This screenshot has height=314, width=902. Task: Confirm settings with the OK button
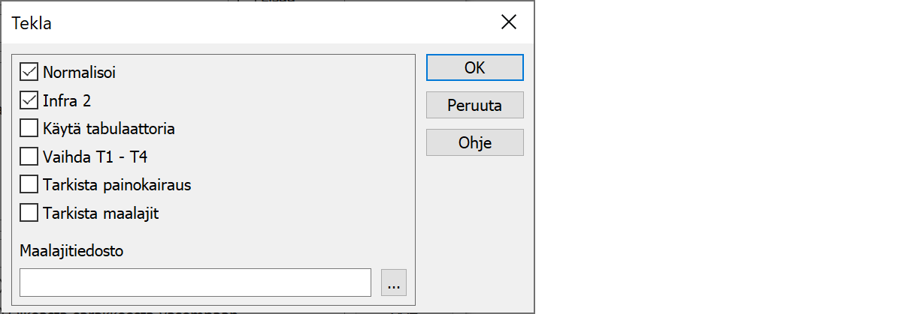tap(475, 67)
